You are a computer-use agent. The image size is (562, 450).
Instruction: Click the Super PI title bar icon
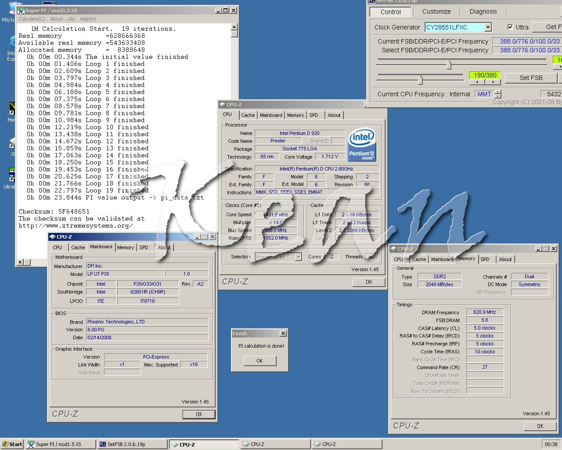point(21,10)
